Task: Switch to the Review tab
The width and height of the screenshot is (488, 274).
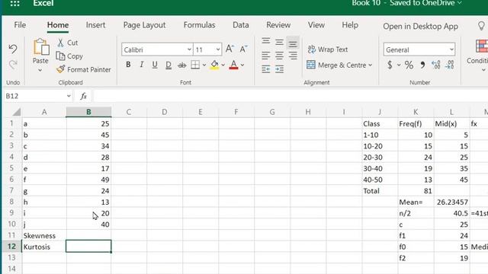Action: pyautogui.click(x=278, y=25)
